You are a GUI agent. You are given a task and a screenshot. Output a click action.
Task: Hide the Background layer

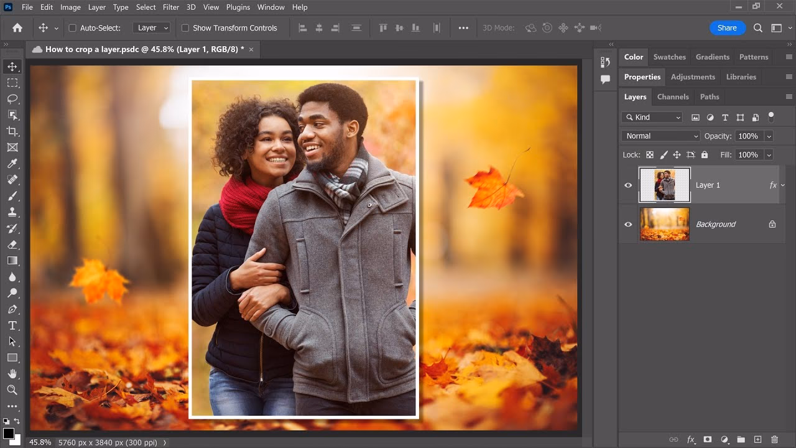(x=628, y=224)
